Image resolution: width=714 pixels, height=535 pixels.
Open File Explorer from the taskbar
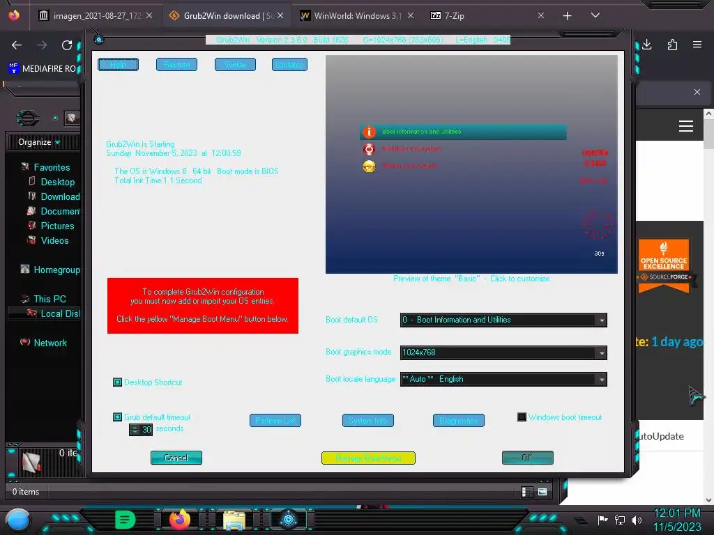pos(234,520)
